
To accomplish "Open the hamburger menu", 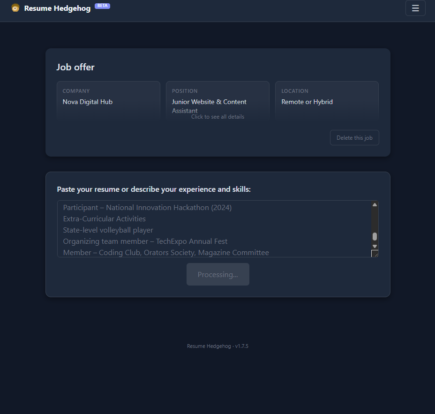I will 415,8.
